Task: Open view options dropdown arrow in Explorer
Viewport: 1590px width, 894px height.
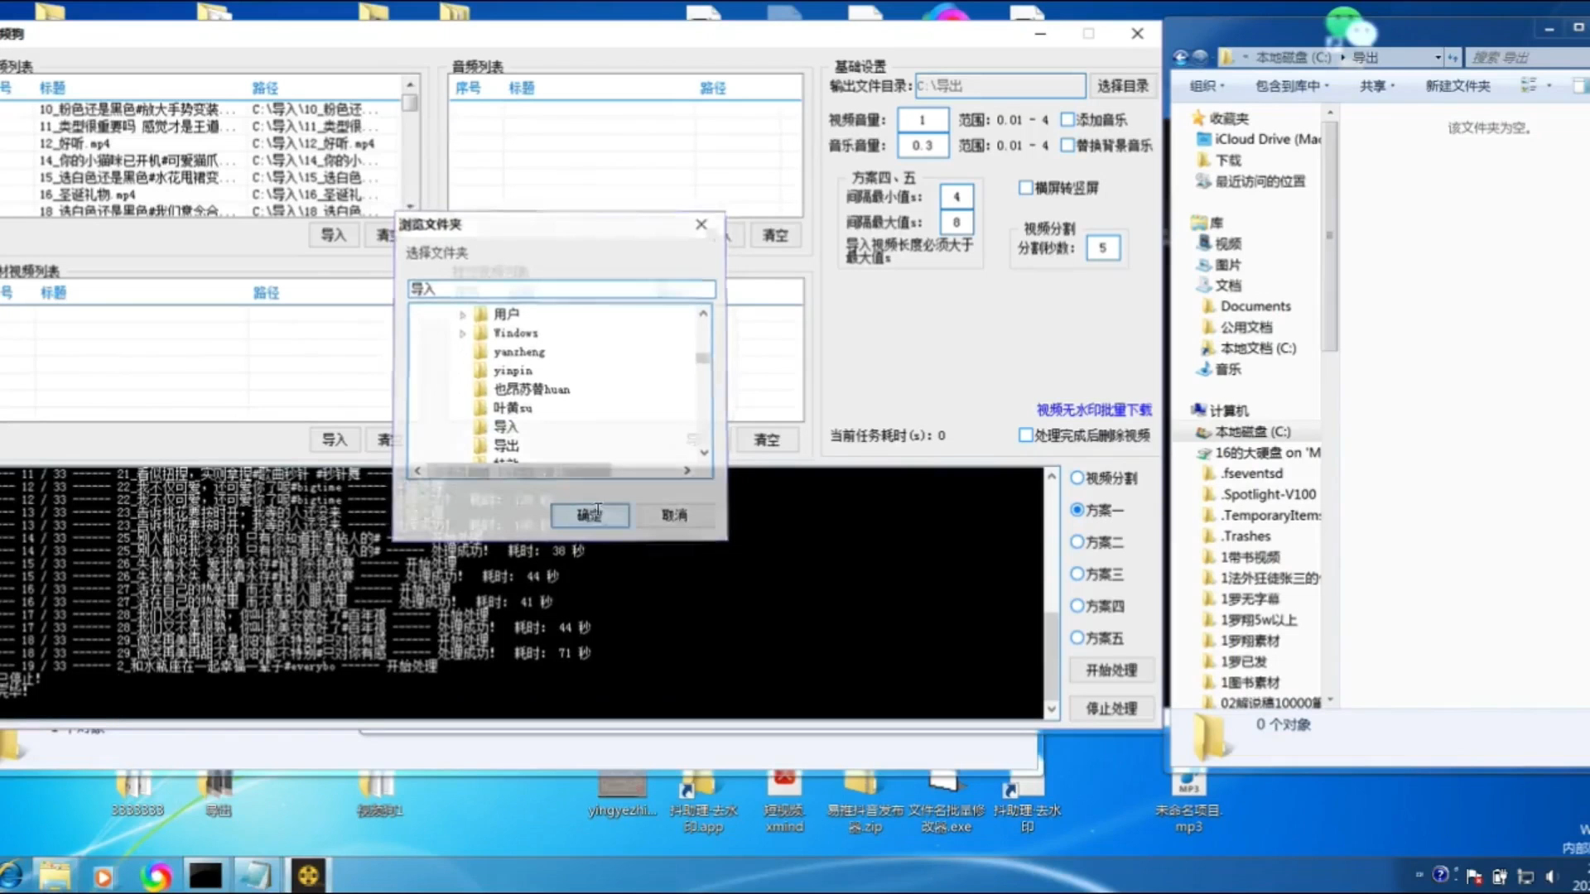Action: coord(1549,85)
